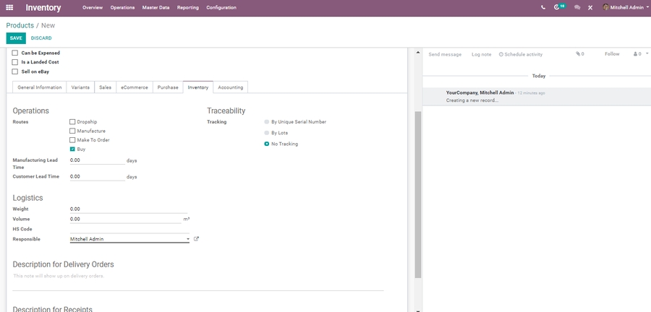Viewport: 651px width, 312px height.
Task: Click the debug tools icon in navbar
Action: (590, 7)
